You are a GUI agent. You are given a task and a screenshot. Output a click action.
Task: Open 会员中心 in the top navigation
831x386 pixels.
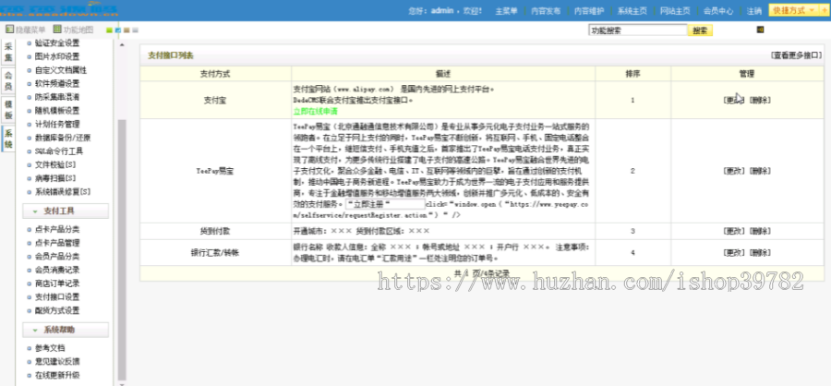click(x=718, y=10)
